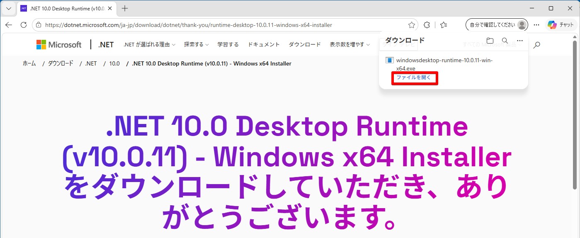Image resolution: width=580 pixels, height=238 pixels.
Task: Open the downloads folder icon
Action: [x=490, y=41]
